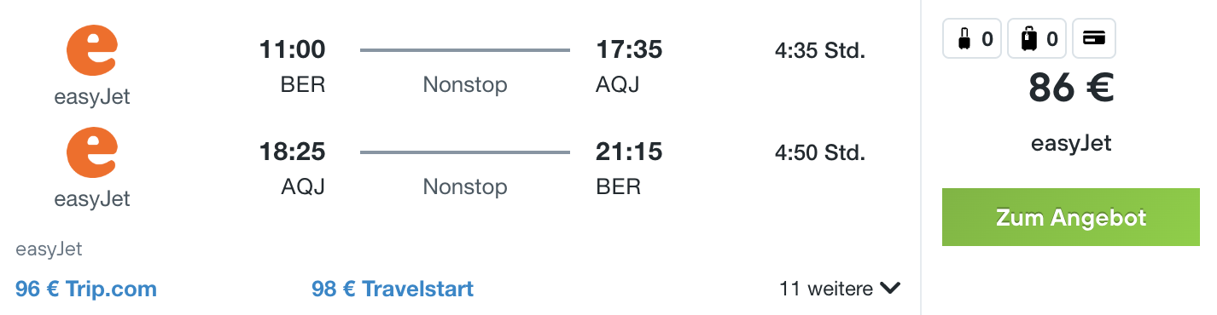Click easyJet provider name under price
The image size is (1217, 315).
tap(1071, 143)
